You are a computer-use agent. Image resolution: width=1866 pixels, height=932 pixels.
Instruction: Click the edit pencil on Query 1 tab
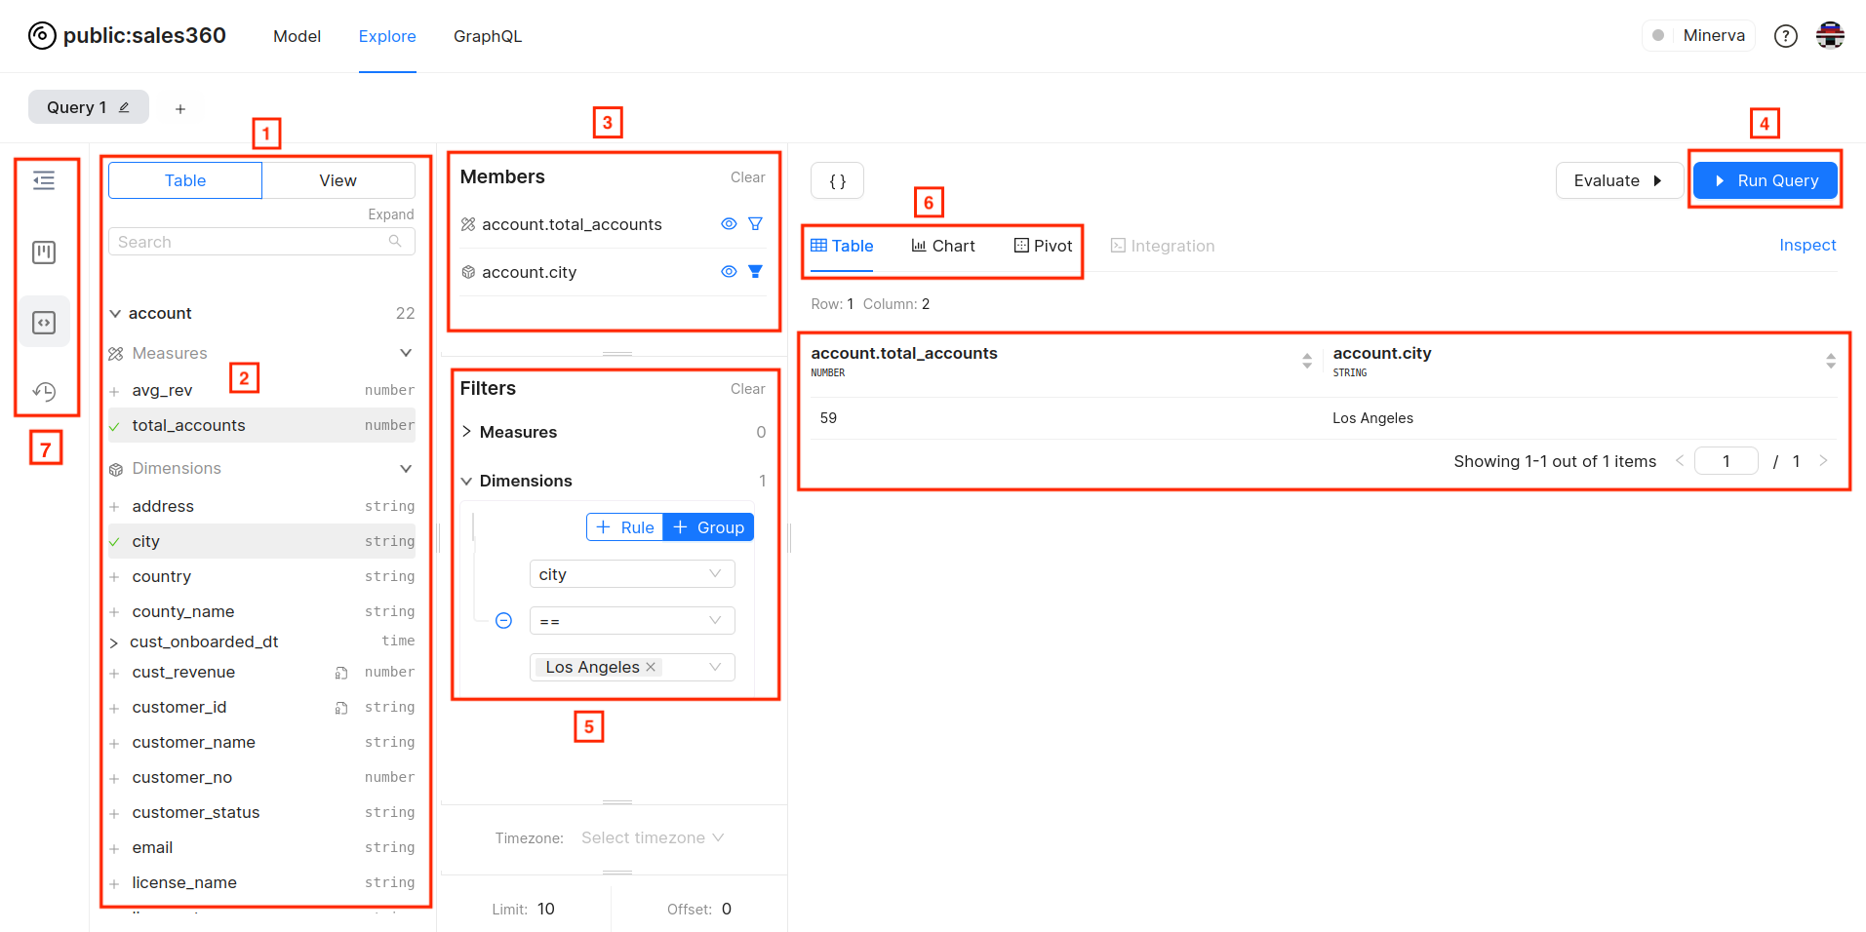124,107
